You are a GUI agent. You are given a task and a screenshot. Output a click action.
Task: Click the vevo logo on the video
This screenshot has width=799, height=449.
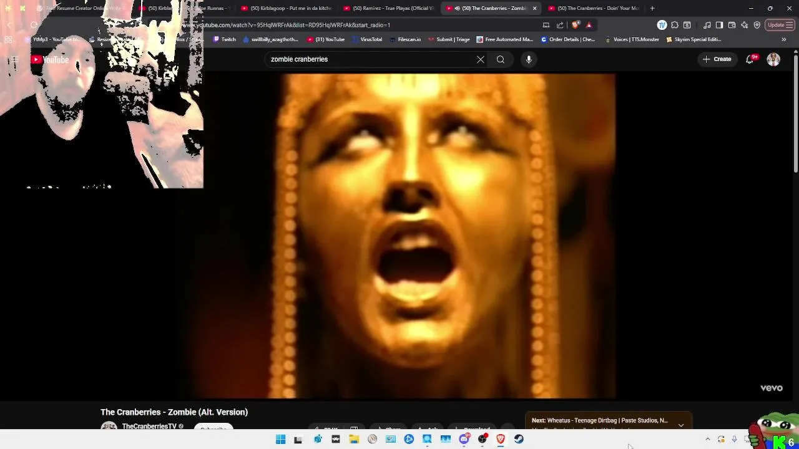(x=772, y=388)
